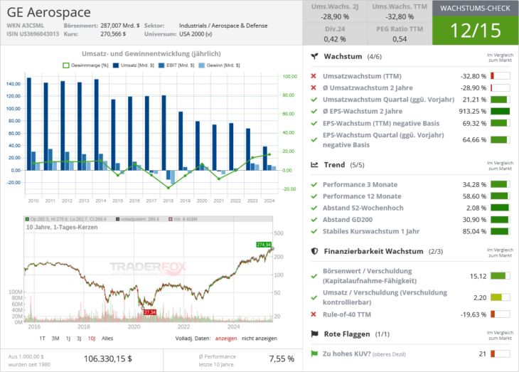Viewport: 519px width, 372px height.
Task: Click the 7,55 % average performance value
Action: point(282,358)
